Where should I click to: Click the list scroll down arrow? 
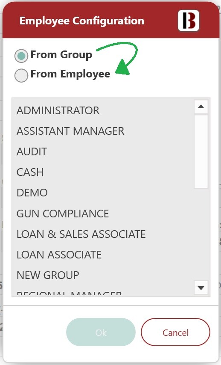pyautogui.click(x=201, y=288)
